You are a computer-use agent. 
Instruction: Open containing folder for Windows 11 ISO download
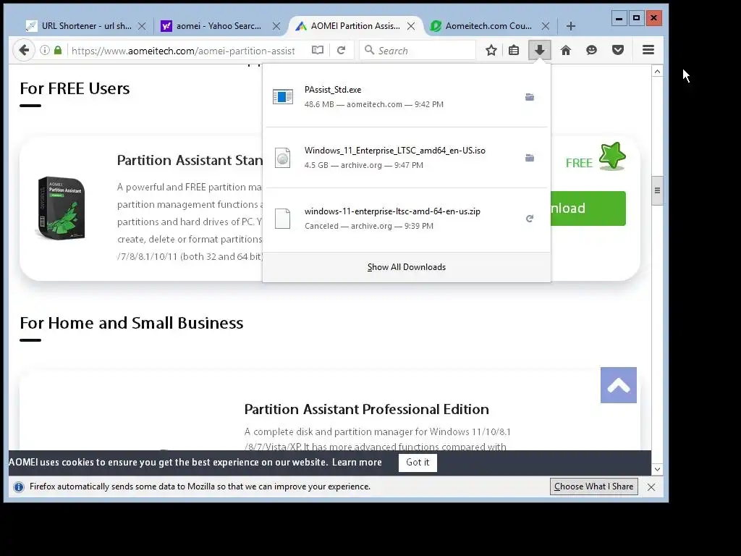[530, 158]
